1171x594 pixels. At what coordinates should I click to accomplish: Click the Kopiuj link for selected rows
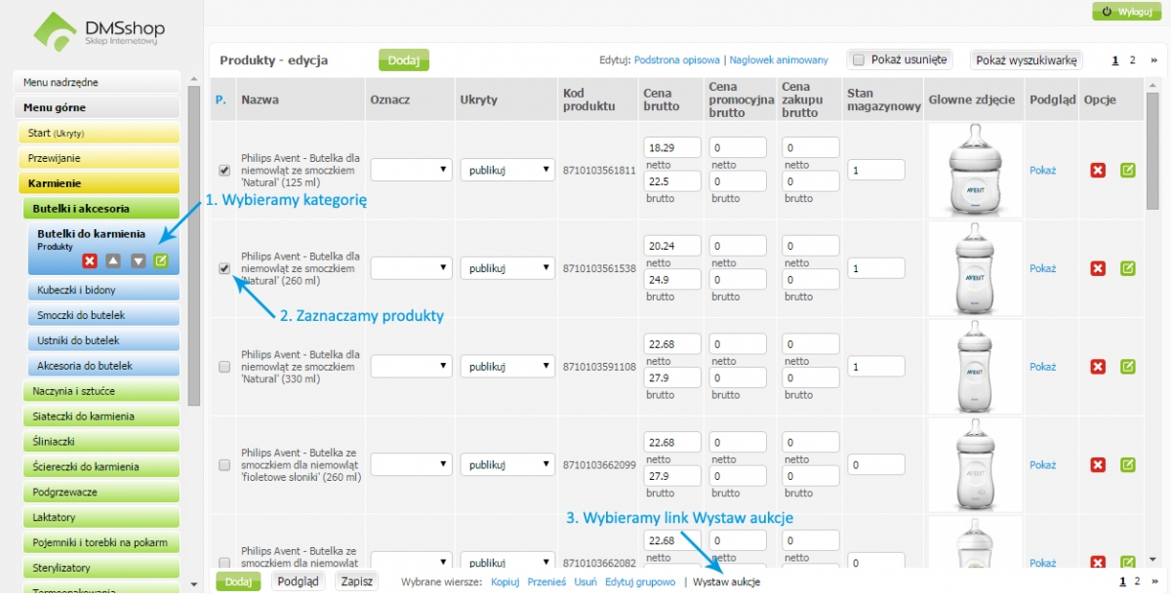point(505,582)
